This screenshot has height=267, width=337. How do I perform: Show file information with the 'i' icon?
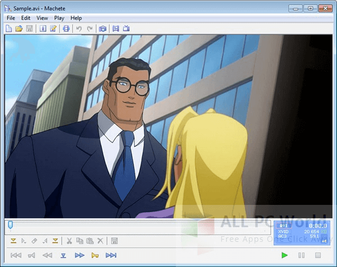coord(43,29)
